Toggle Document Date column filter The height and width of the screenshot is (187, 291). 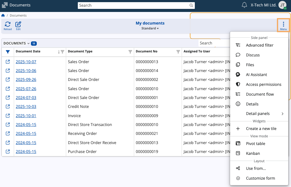click(62, 52)
